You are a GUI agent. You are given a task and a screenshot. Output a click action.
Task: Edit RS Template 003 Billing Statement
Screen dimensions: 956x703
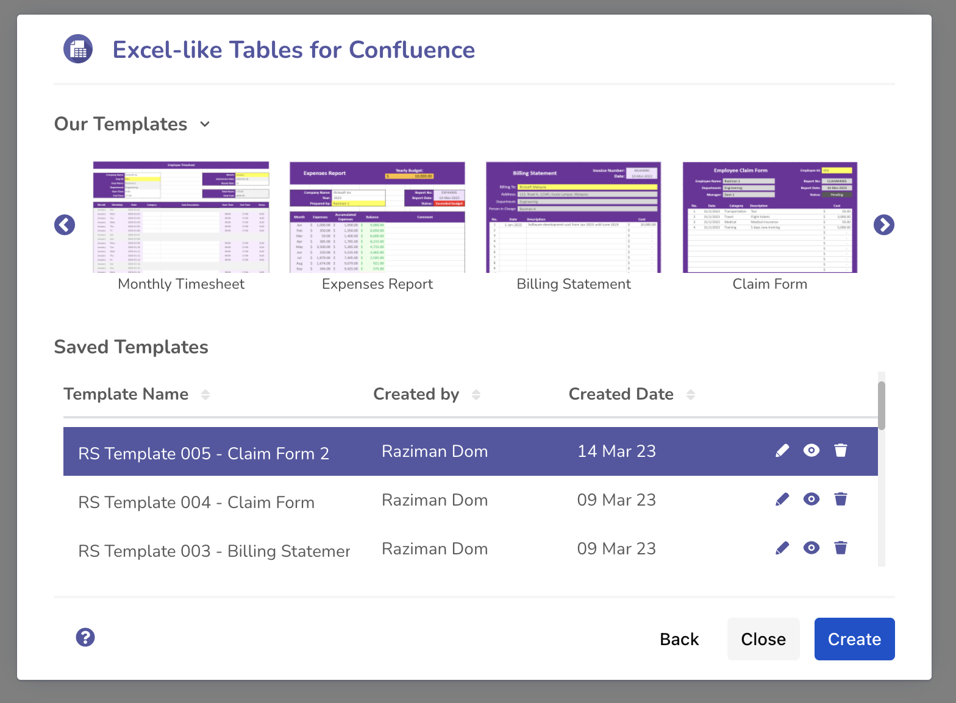click(x=782, y=548)
